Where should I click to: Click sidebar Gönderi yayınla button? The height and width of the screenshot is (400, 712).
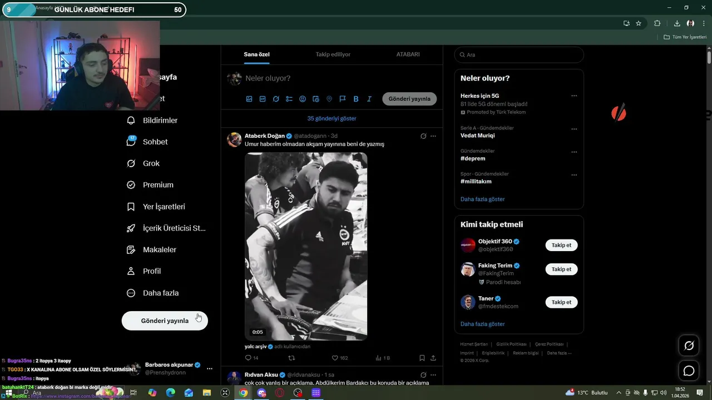[165, 321]
